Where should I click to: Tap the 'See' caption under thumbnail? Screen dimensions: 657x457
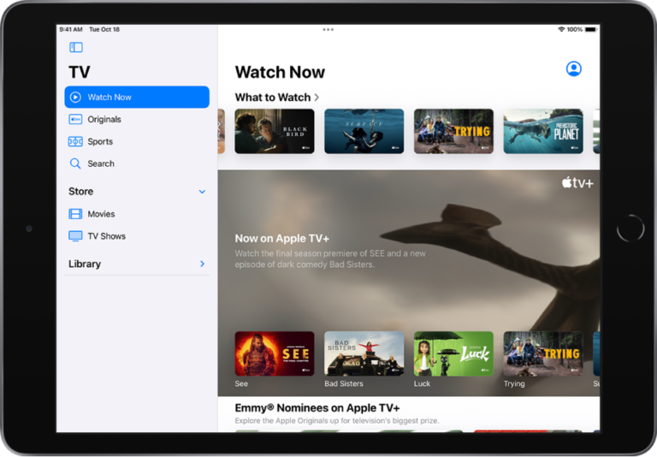[x=241, y=383]
